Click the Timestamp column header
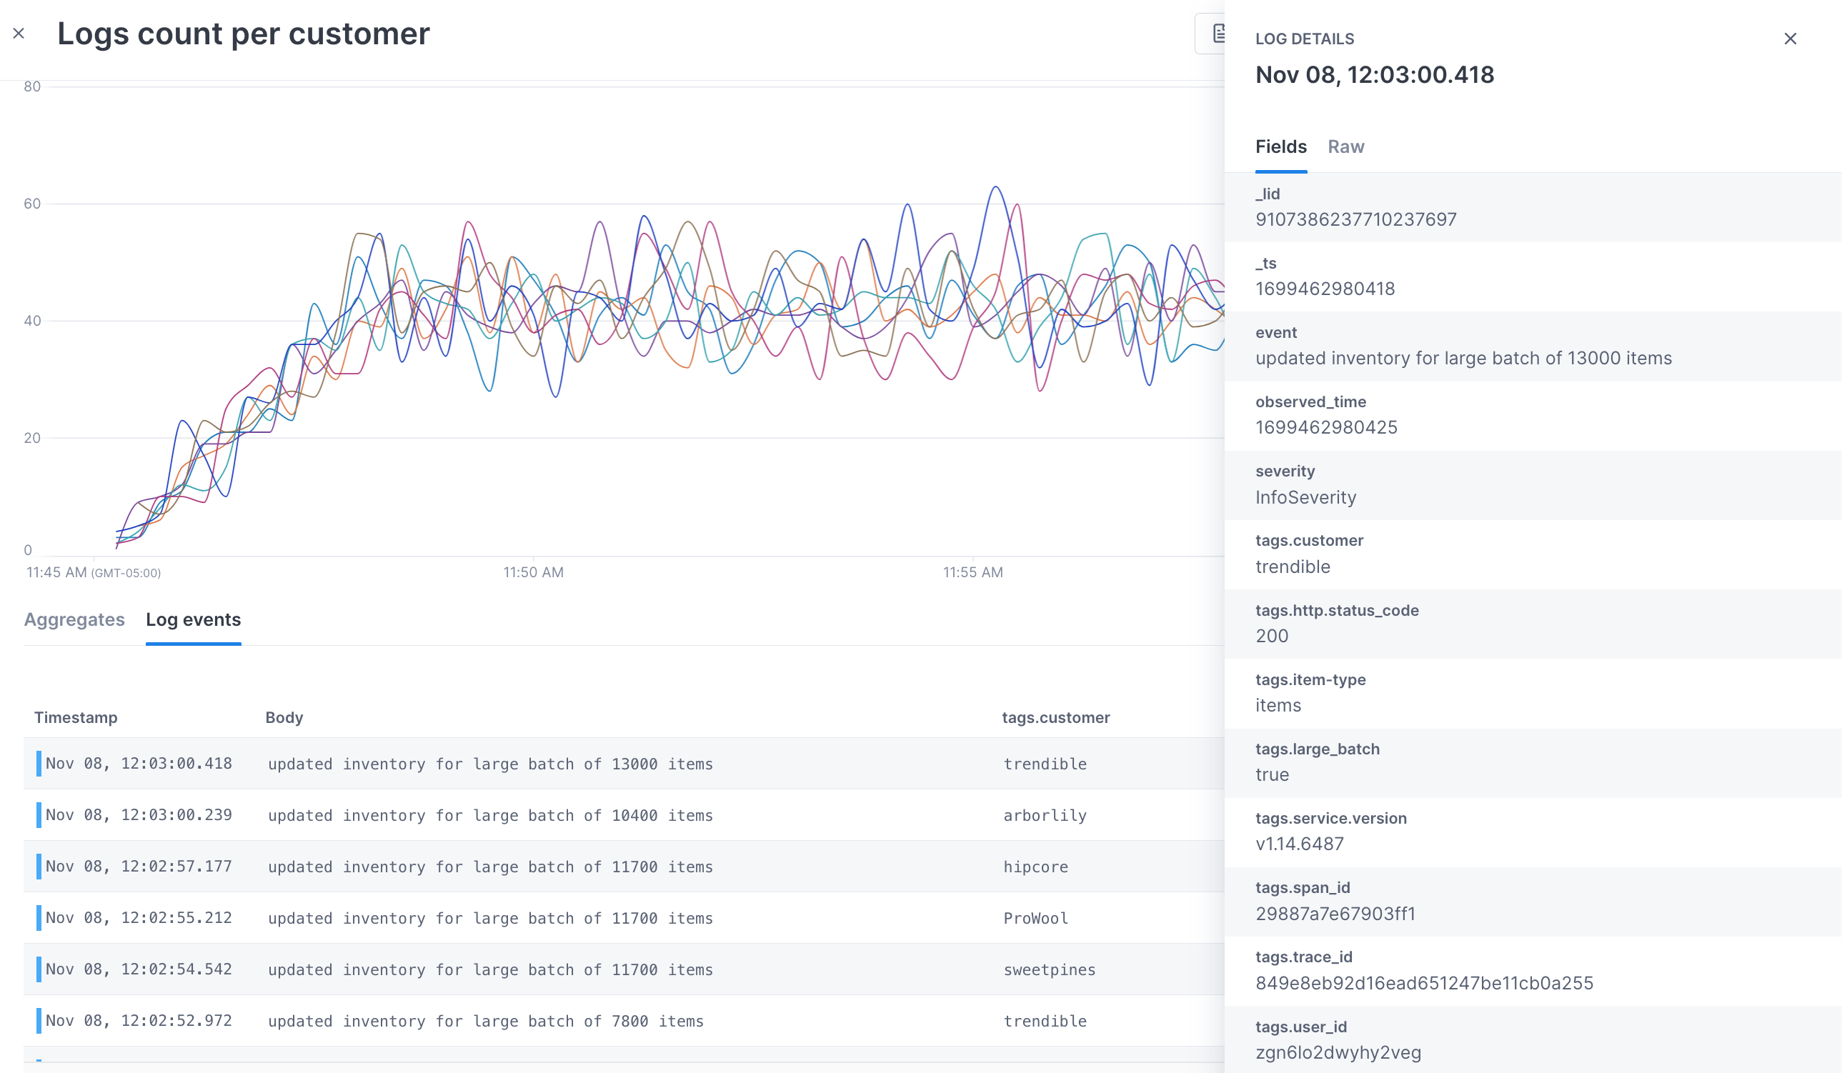The width and height of the screenshot is (1842, 1073). click(76, 718)
